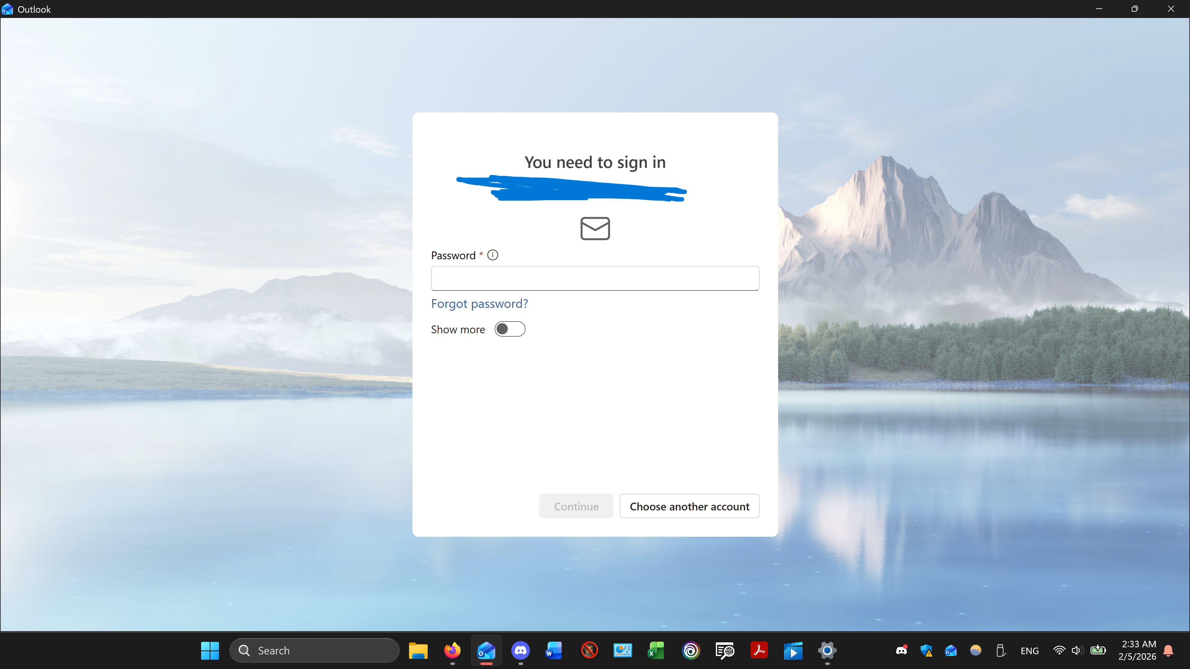Open Windows Security tray icon
This screenshot has height=669, width=1190.
(x=926, y=650)
